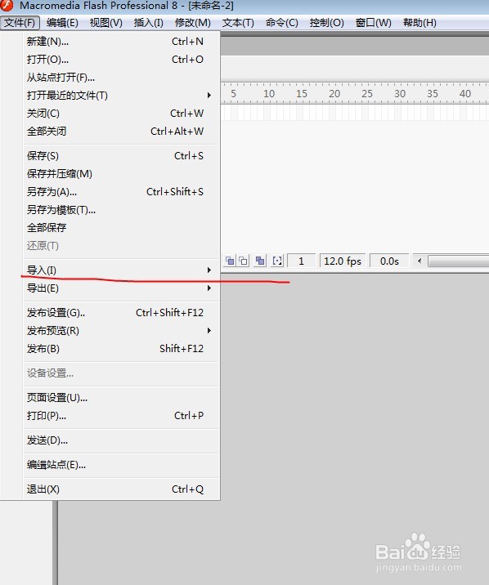Click the 12.0 fps frame rate field
The height and width of the screenshot is (585, 489).
pos(343,261)
